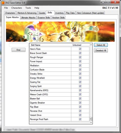Toggle Unlocked checkbox for Blaster Ball

coord(80,99)
